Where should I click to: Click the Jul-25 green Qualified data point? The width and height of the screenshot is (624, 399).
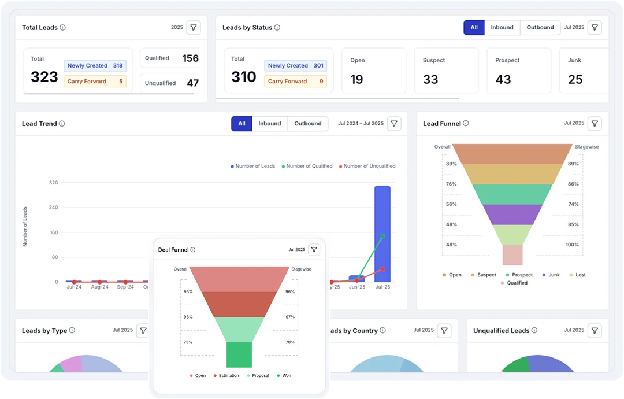click(383, 236)
